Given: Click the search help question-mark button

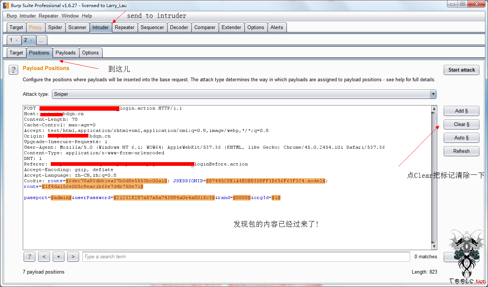Looking at the screenshot, I should click(29, 256).
